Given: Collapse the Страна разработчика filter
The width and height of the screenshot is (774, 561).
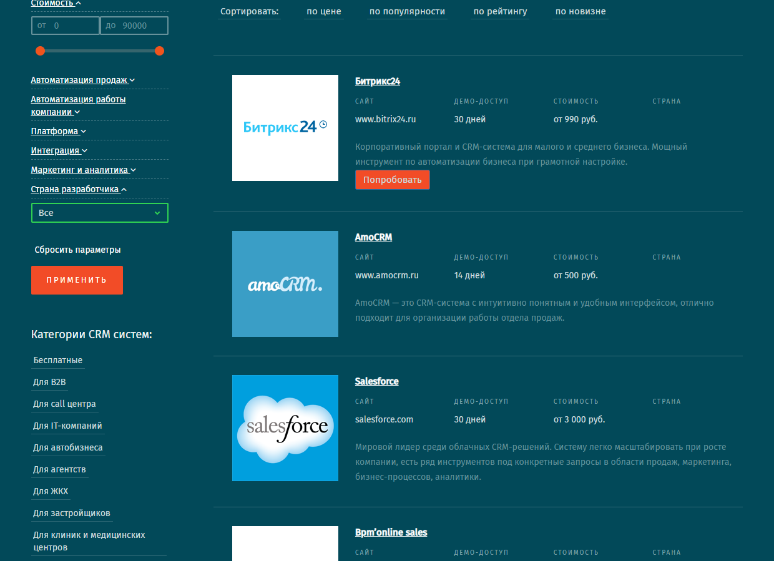Looking at the screenshot, I should 79,189.
